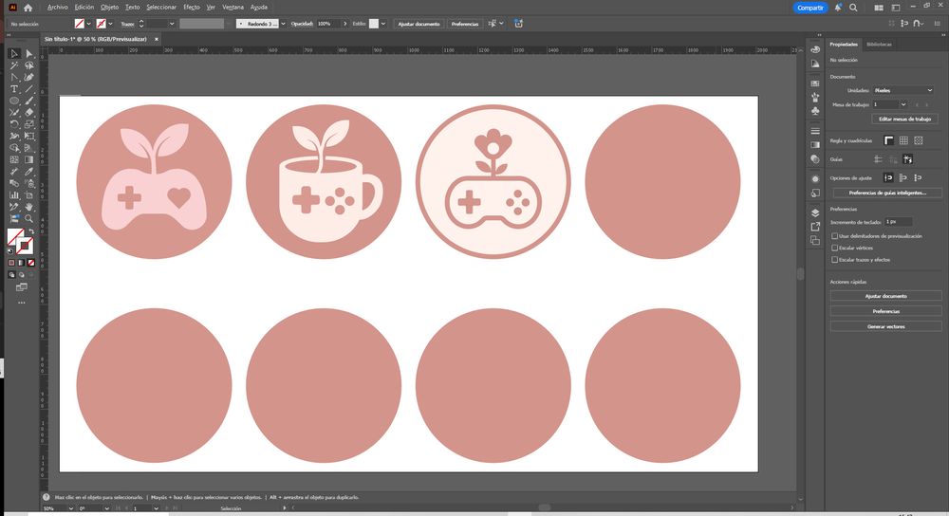The height and width of the screenshot is (516, 949).
Task: Open the Arrange Documents icon
Action: pyautogui.click(x=879, y=8)
